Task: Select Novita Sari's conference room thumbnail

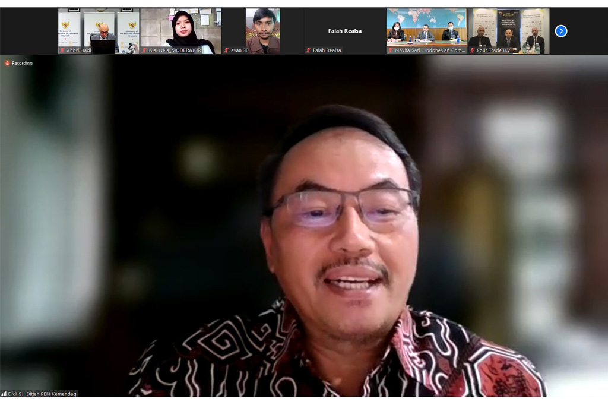Action: tap(426, 29)
